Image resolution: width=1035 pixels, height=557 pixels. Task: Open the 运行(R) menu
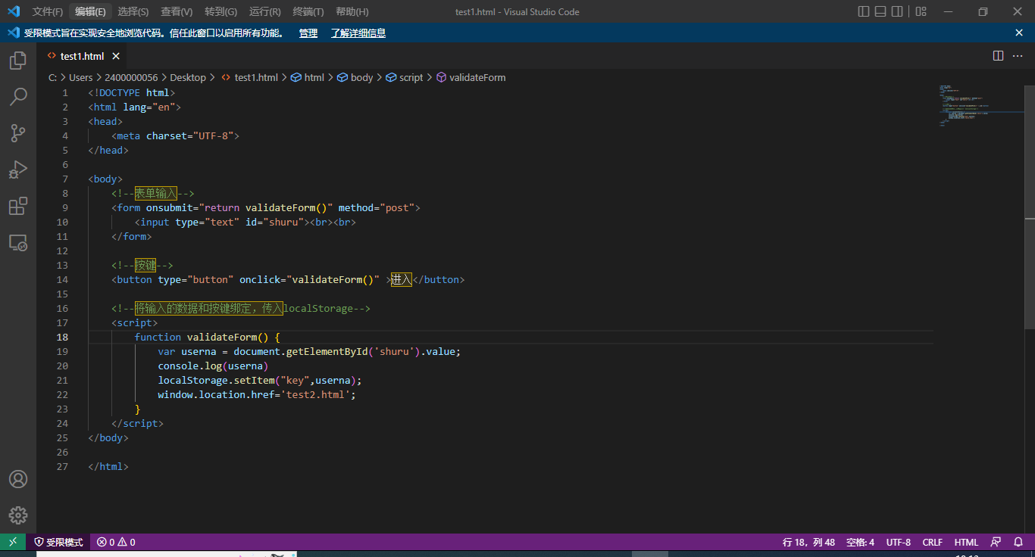pyautogui.click(x=265, y=11)
